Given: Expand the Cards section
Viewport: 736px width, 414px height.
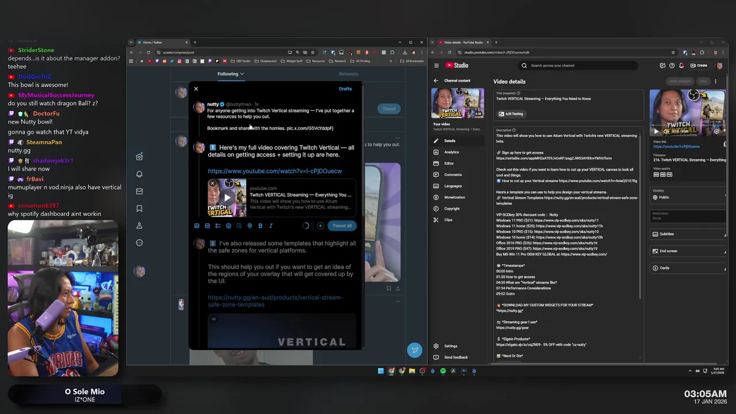Looking at the screenshot, I should point(688,268).
